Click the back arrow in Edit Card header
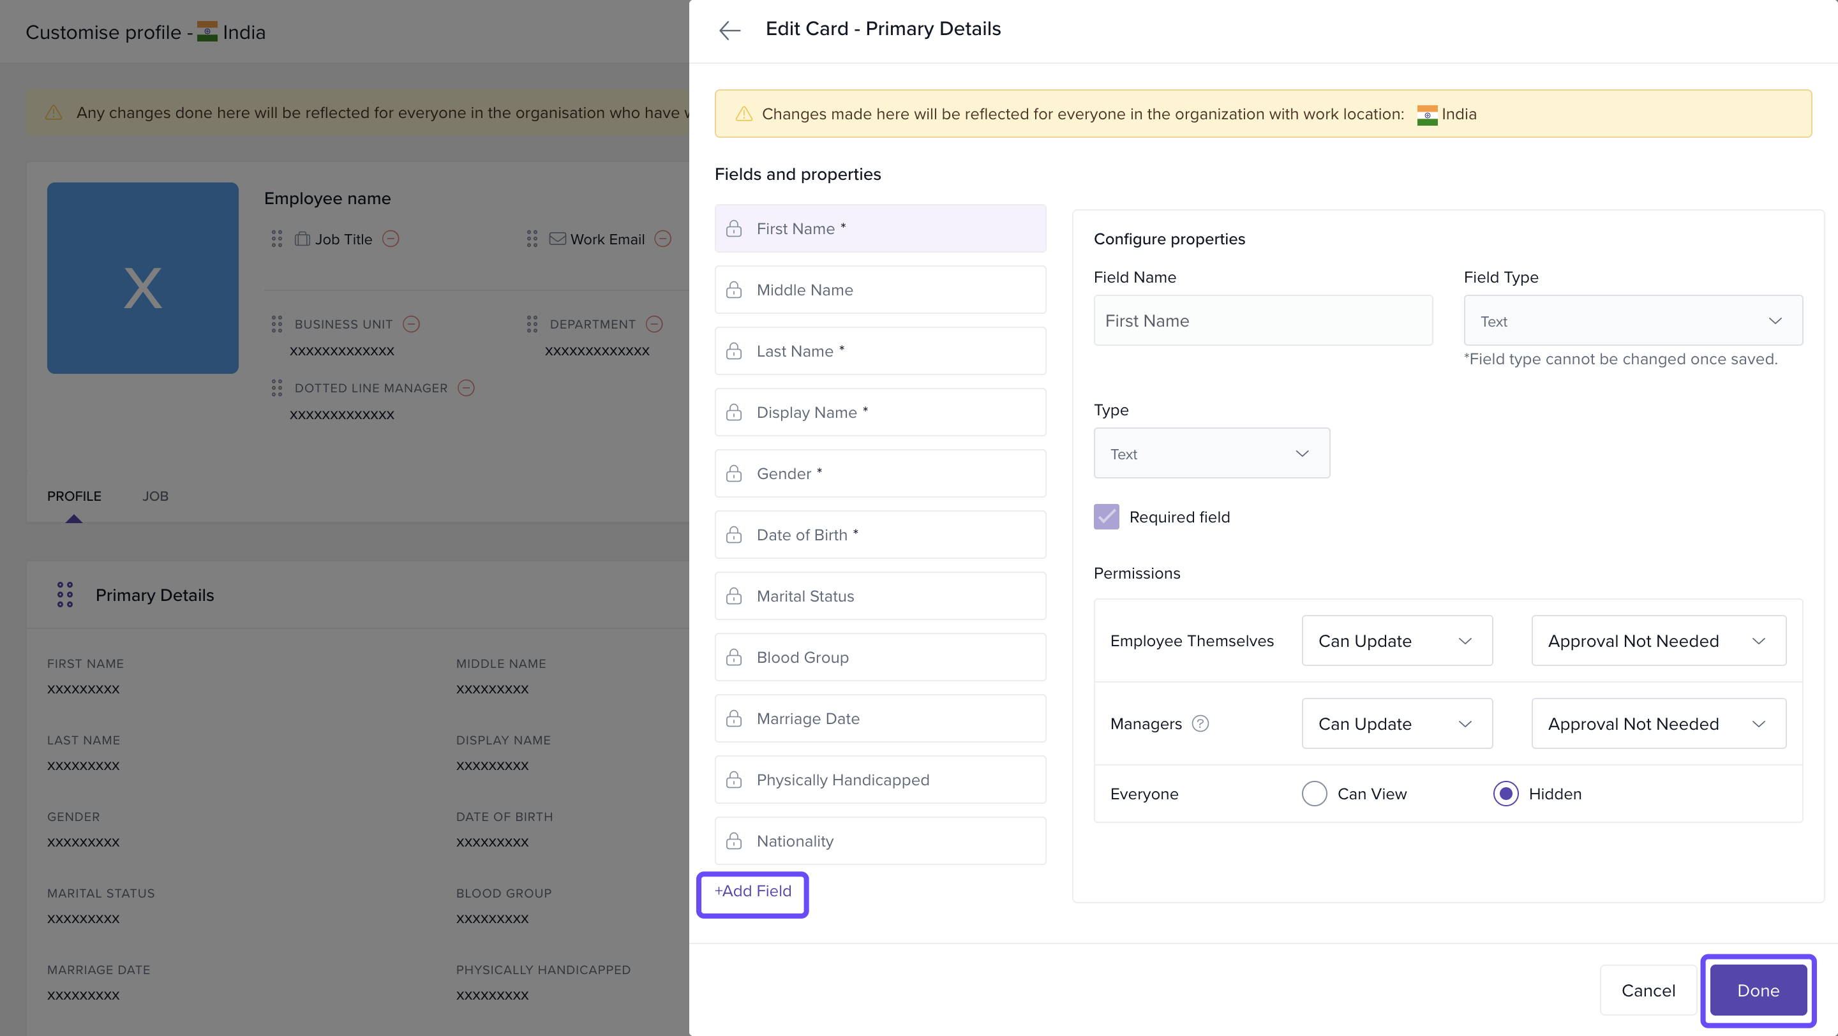The image size is (1838, 1036). coord(729,30)
